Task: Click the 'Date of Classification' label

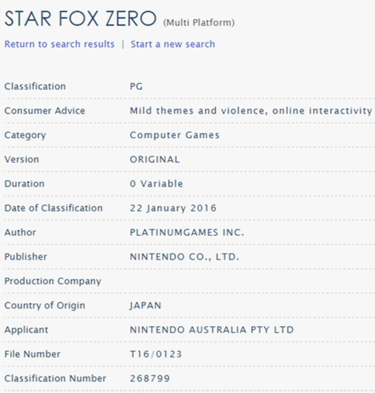Action: tap(53, 208)
